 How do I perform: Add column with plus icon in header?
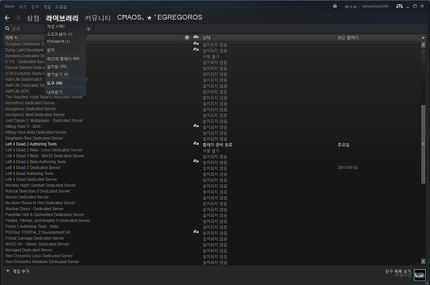coord(423,37)
